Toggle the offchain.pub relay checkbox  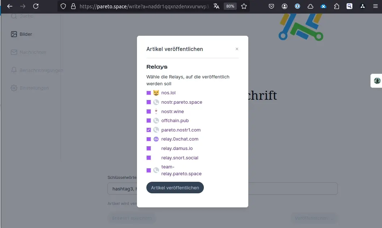149,121
